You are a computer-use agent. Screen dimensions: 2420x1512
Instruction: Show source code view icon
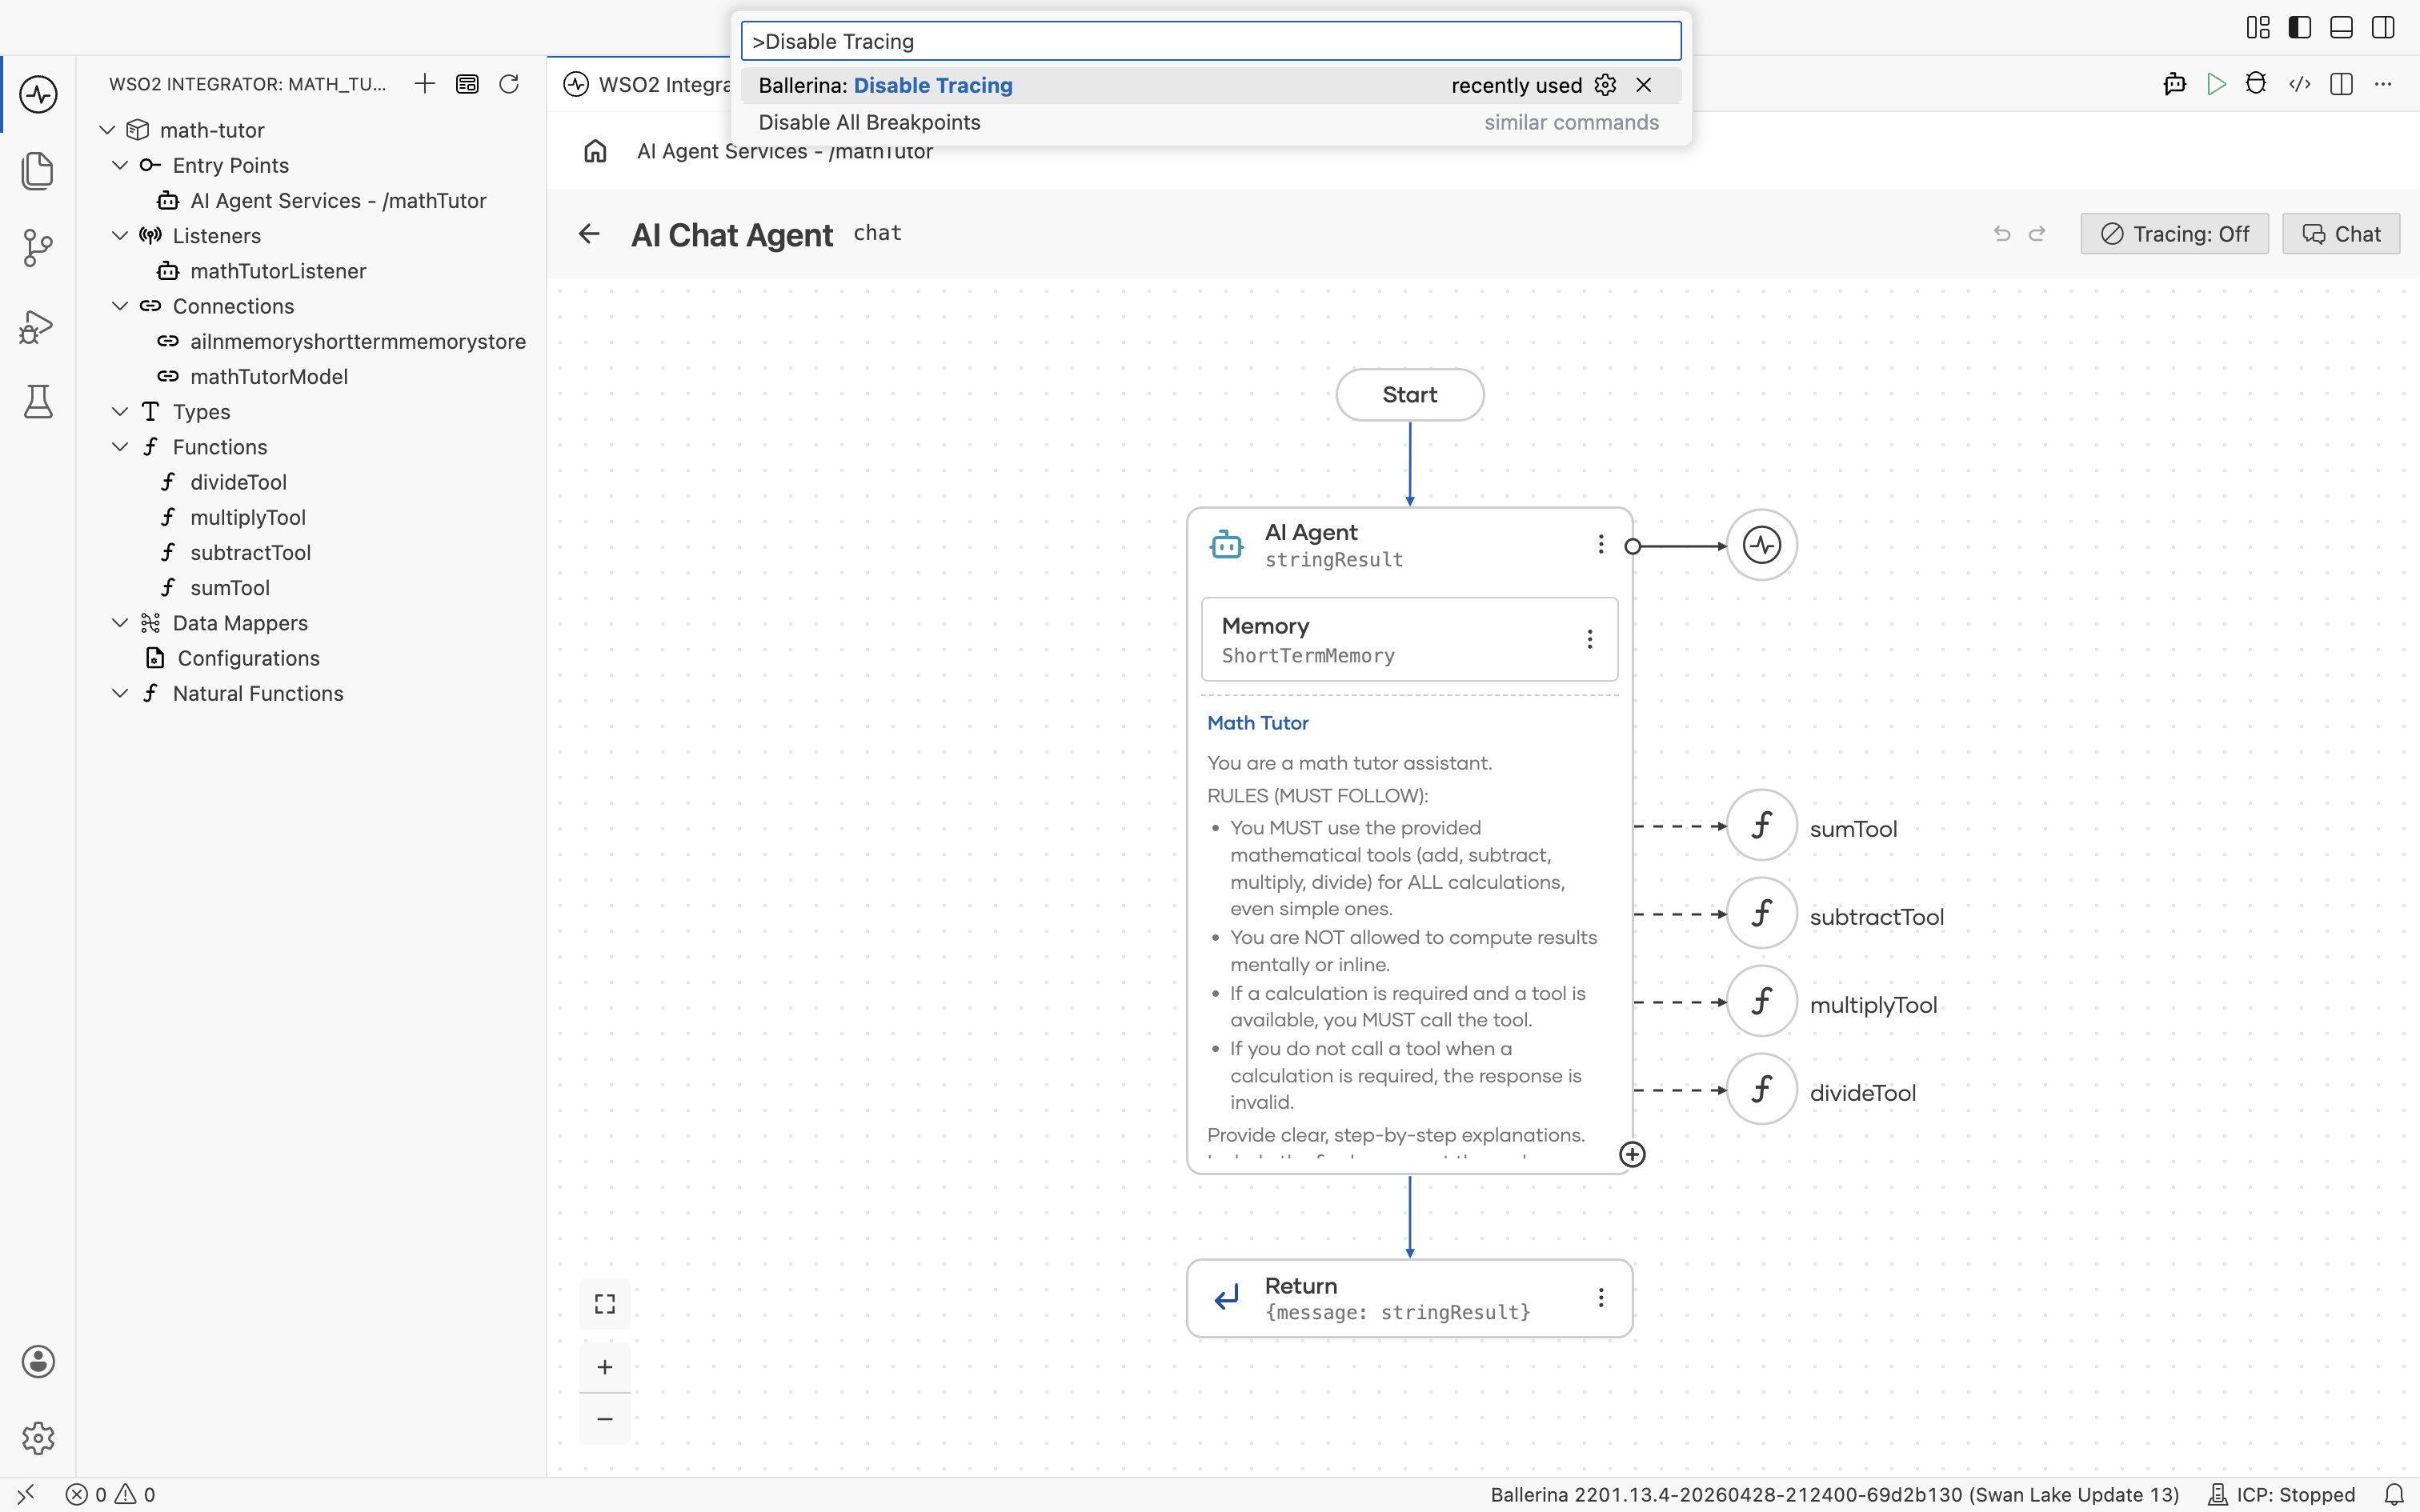(x=2300, y=84)
